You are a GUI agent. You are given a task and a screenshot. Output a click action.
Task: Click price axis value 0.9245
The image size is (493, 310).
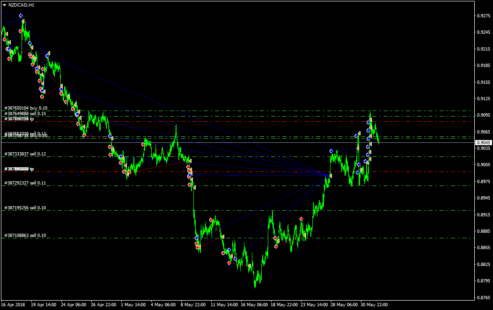pos(484,32)
